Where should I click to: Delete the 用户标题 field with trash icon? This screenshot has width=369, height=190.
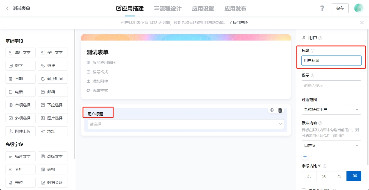coord(280,110)
